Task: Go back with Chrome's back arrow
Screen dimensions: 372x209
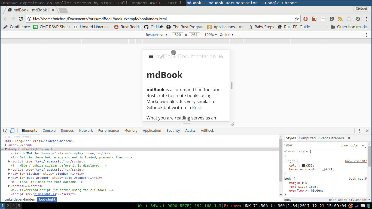Action: 5,19
